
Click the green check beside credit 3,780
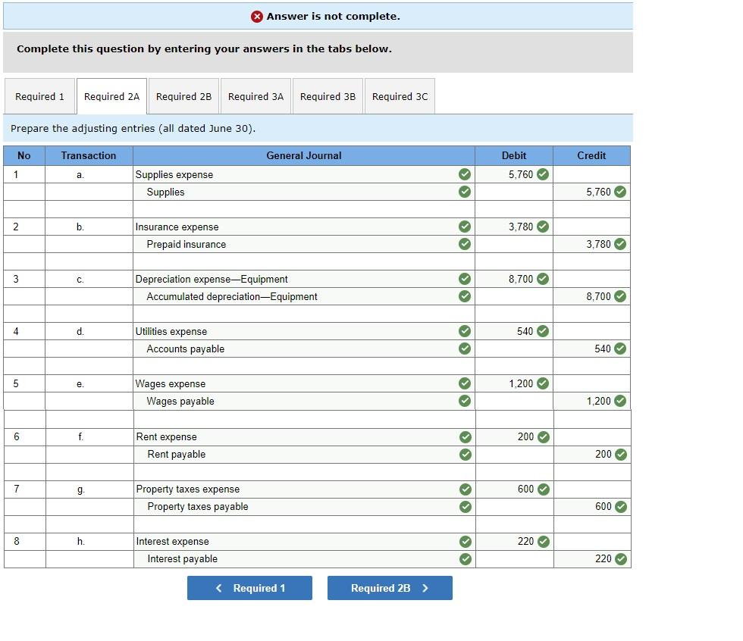(x=620, y=244)
